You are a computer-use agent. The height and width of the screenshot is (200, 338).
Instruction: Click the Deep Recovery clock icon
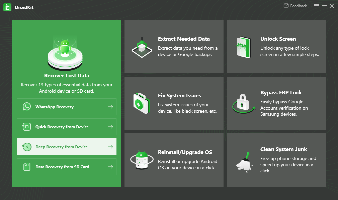click(27, 147)
